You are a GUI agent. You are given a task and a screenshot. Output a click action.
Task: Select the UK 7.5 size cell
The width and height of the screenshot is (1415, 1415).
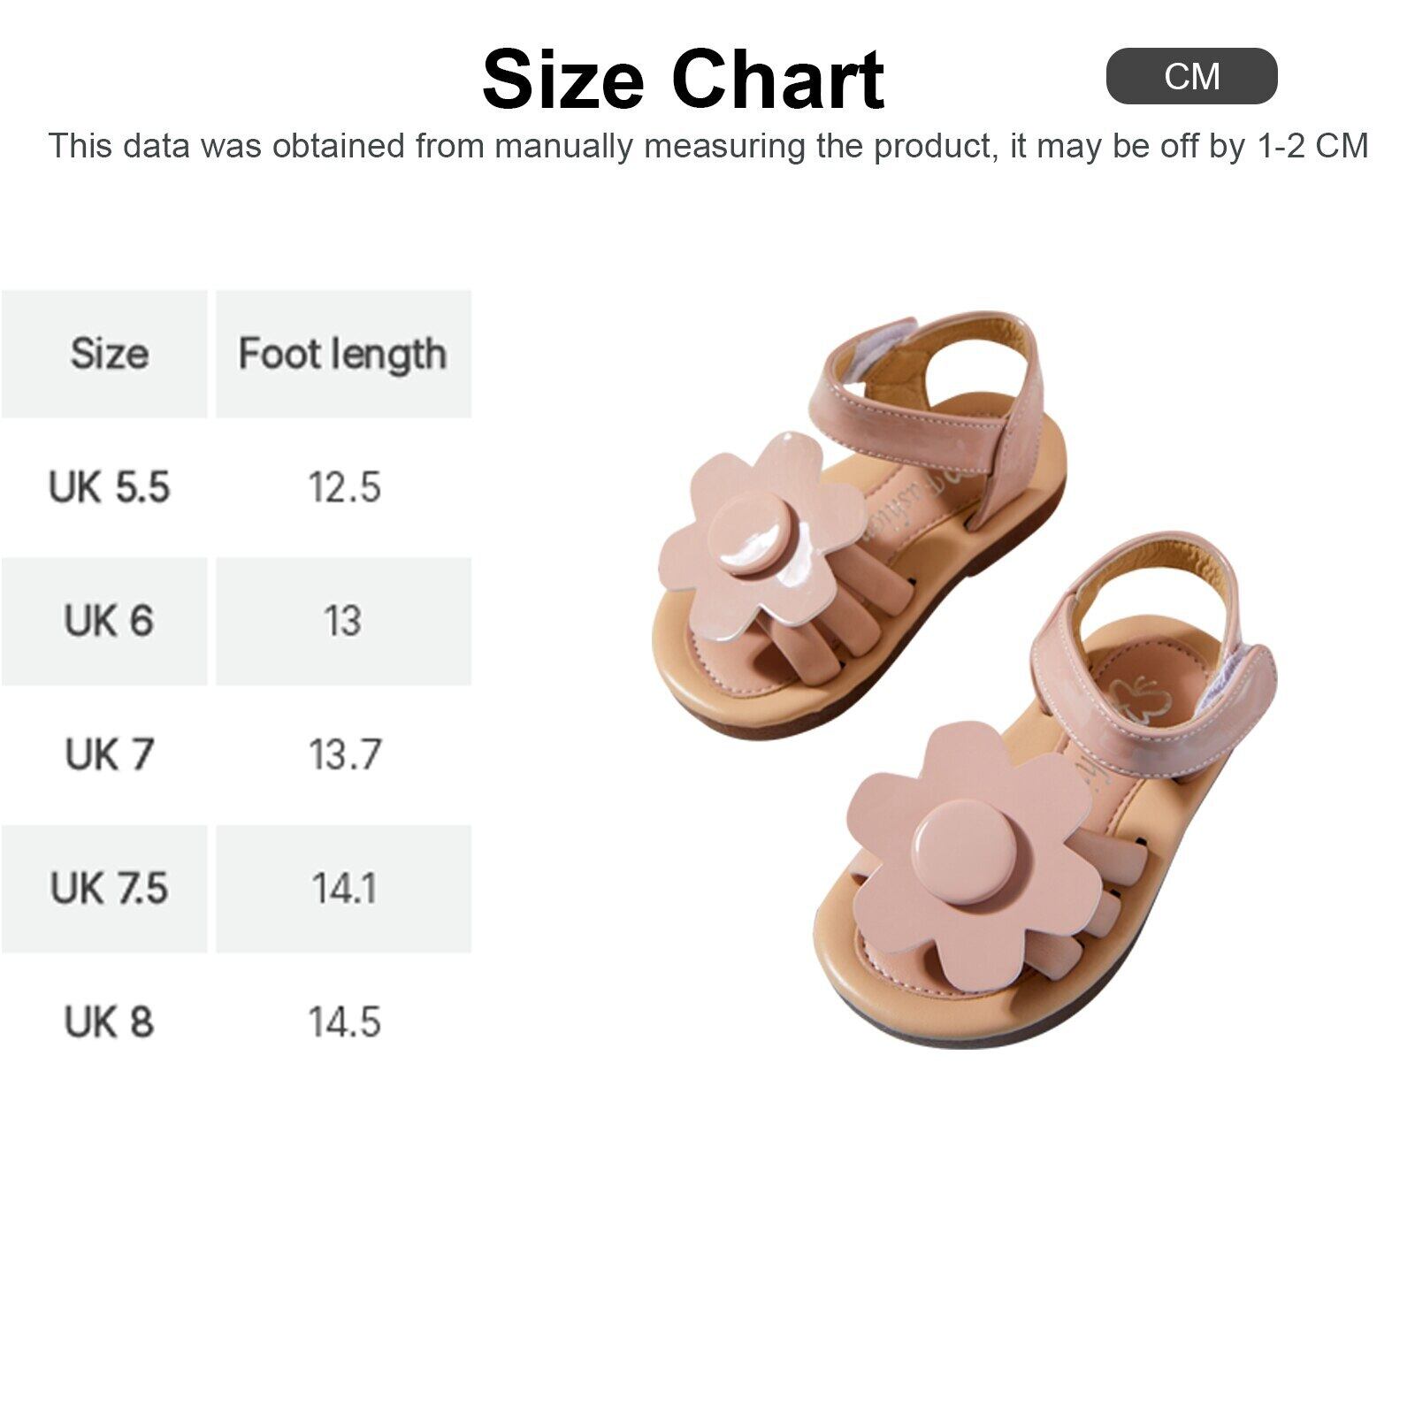(109, 888)
